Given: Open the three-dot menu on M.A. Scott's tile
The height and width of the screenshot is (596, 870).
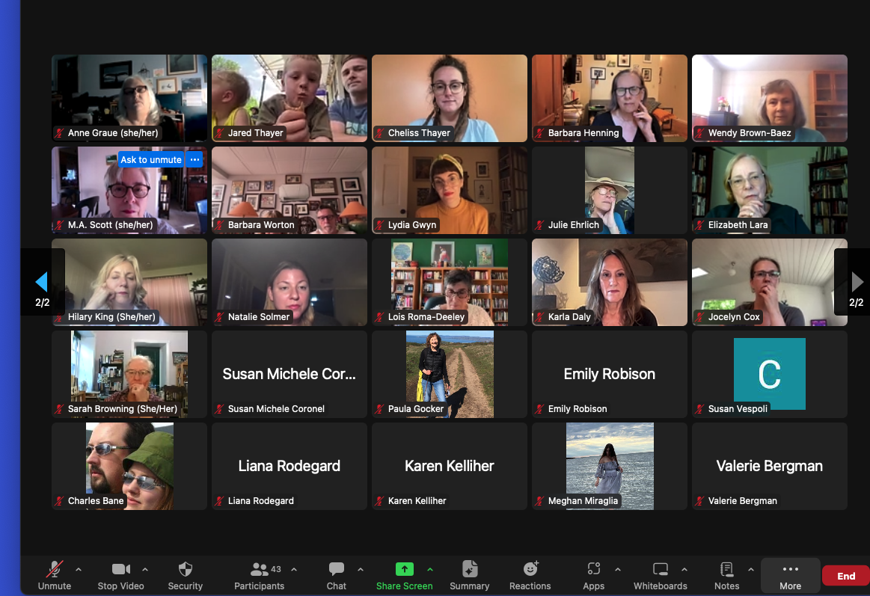Looking at the screenshot, I should pos(194,159).
